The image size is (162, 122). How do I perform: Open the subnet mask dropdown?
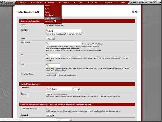pos(77,89)
